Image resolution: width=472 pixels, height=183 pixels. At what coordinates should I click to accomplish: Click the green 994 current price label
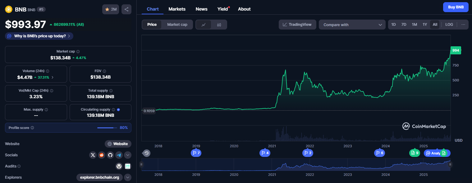456,50
